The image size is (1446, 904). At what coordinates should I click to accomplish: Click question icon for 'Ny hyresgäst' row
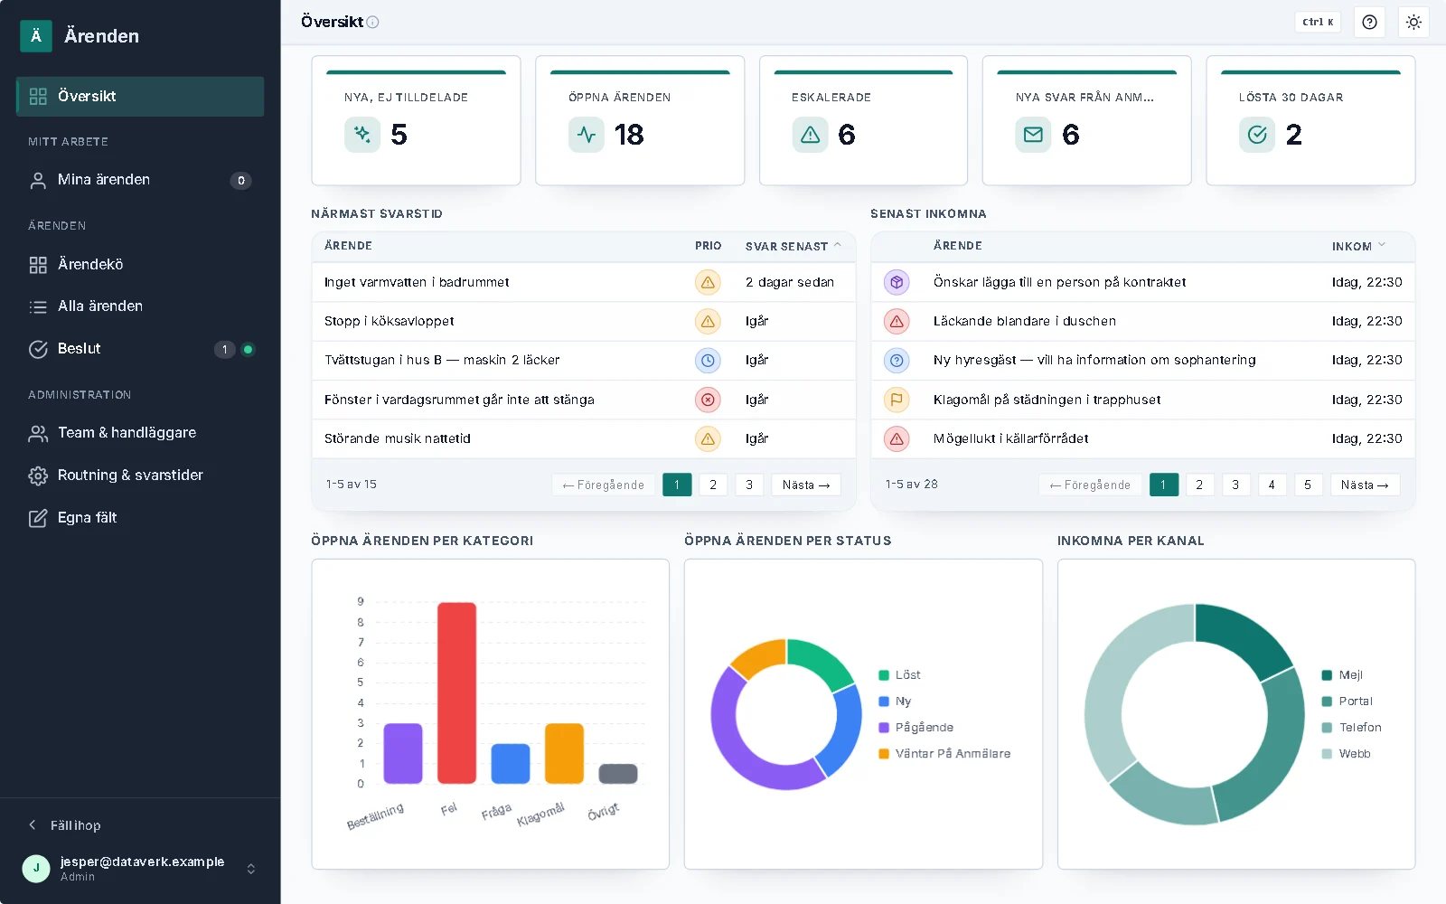897,361
